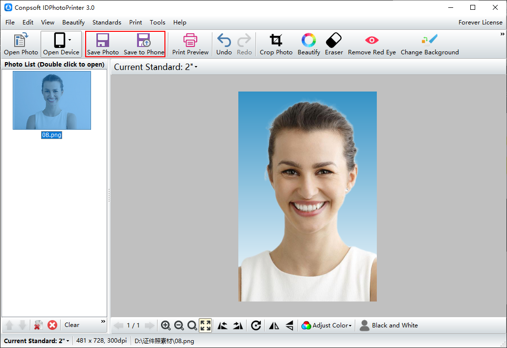Flip the photo vertically

coord(289,325)
